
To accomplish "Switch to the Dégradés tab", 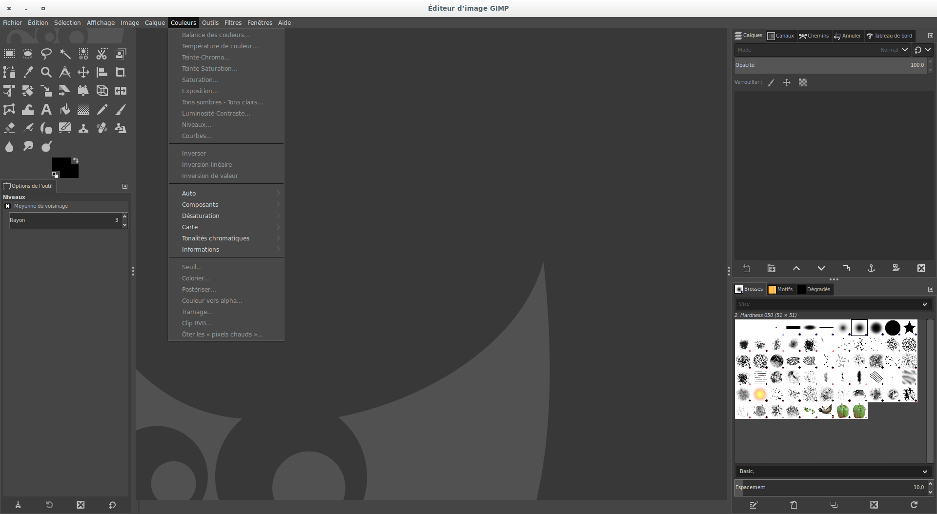I will 814,289.
